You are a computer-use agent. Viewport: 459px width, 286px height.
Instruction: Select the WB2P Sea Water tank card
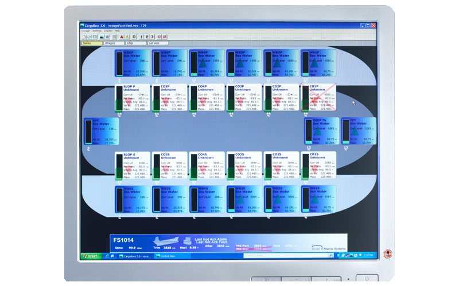(x=281, y=63)
